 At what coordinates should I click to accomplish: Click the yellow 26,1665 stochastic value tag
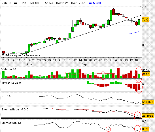[148, 115]
